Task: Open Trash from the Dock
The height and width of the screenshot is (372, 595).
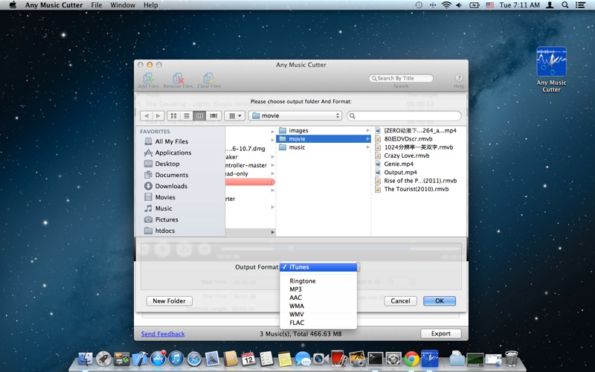Action: point(511,359)
